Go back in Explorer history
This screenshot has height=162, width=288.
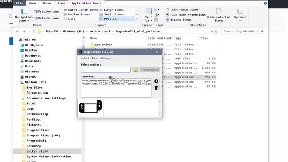coord(18,31)
